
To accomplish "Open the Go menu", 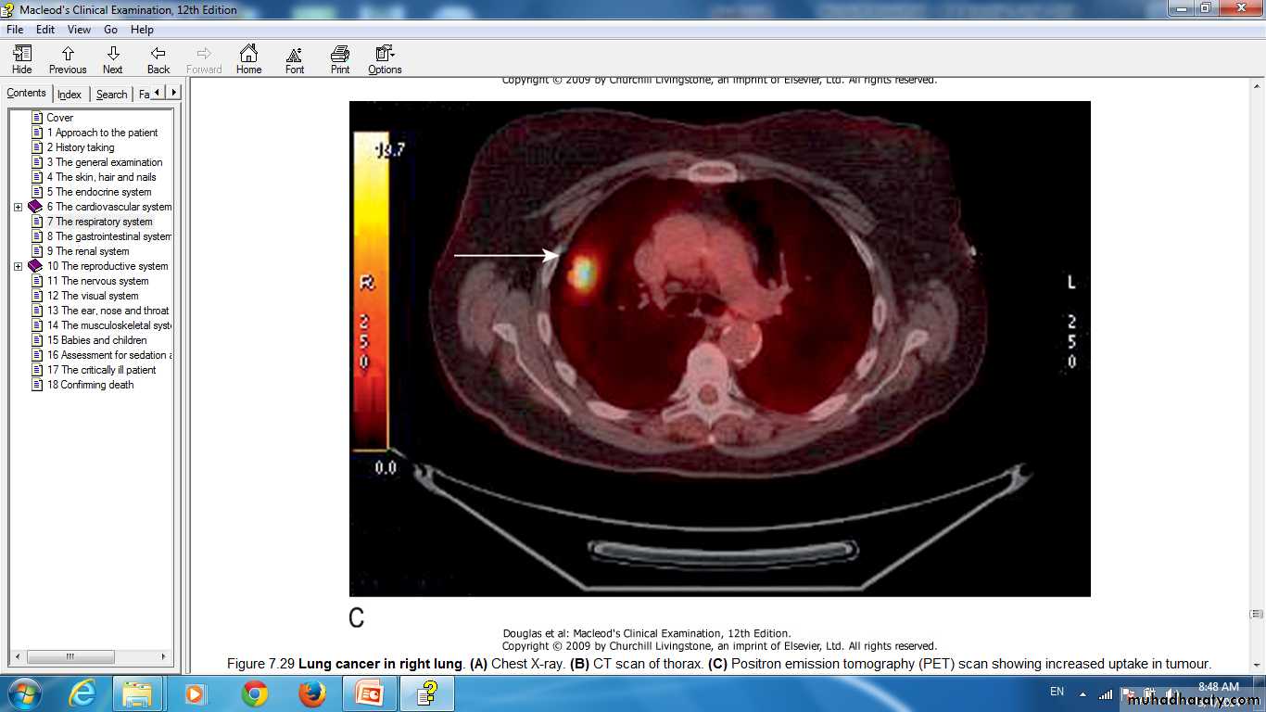I will [110, 30].
